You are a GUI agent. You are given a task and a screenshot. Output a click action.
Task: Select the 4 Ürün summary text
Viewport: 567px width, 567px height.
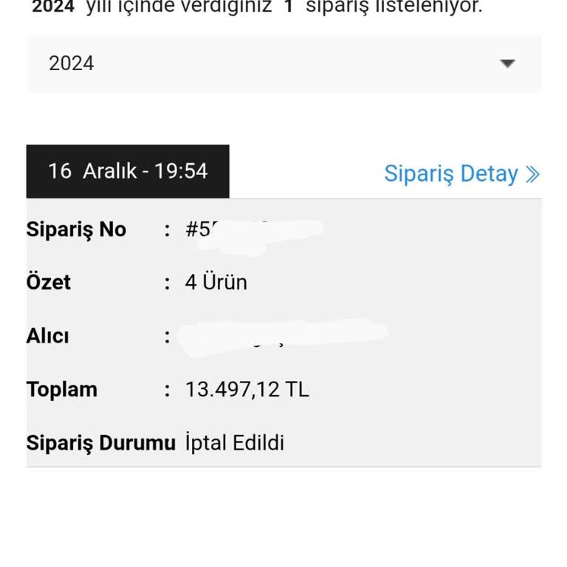(x=216, y=282)
